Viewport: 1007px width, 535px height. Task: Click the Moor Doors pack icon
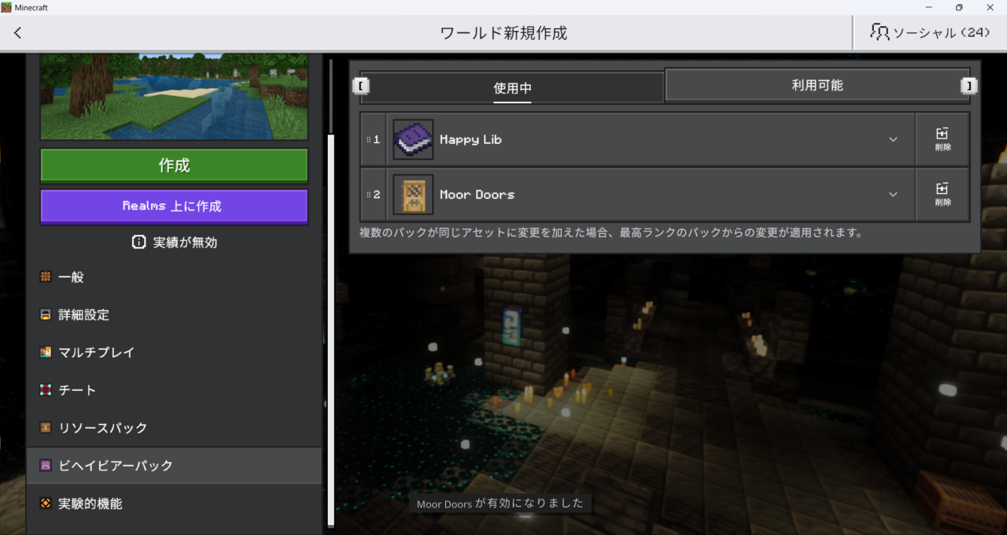413,194
